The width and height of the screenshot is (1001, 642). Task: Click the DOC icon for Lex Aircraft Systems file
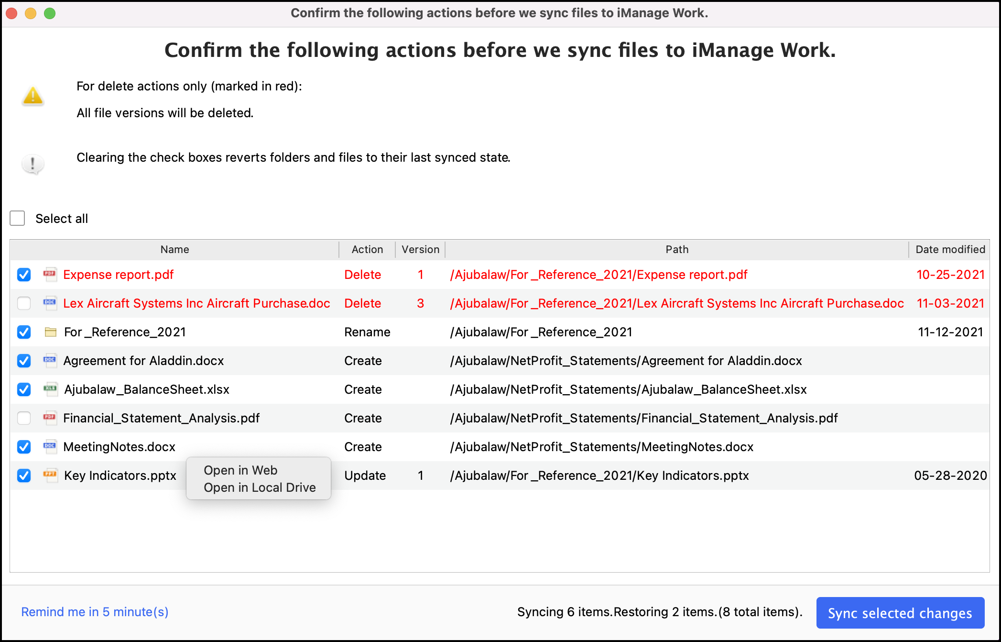point(50,303)
